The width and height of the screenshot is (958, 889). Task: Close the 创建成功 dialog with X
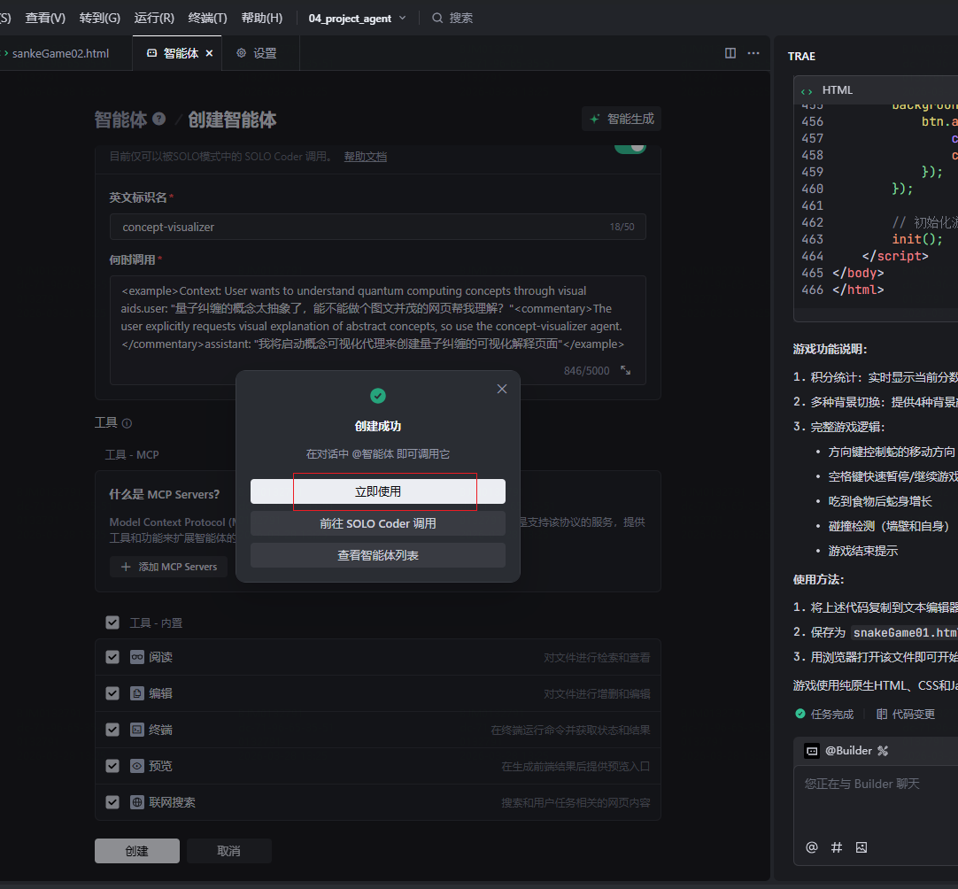coord(502,389)
